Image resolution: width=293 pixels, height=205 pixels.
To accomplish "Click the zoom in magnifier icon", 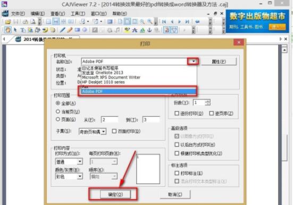I will point(149,22).
